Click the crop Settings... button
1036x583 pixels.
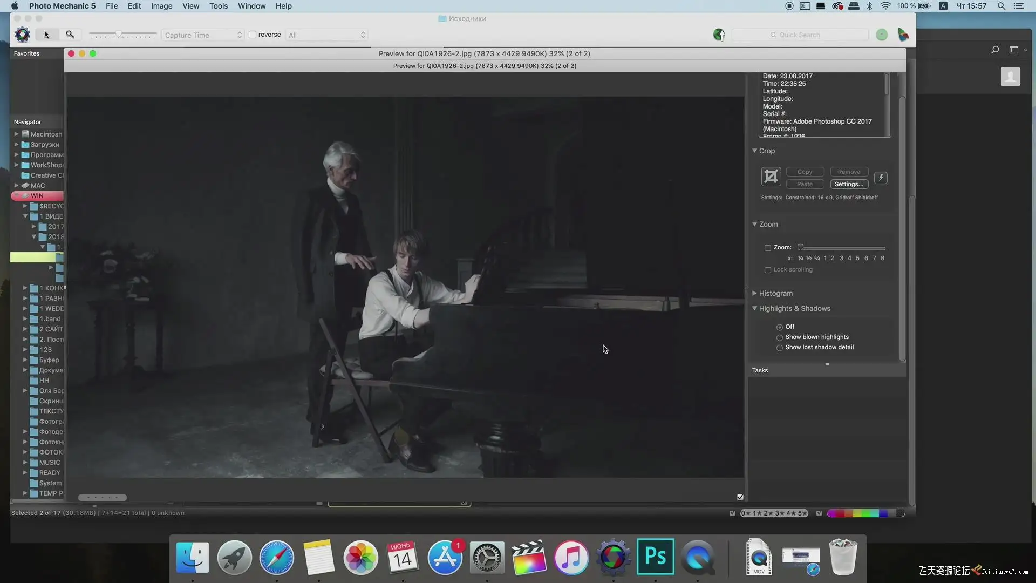pos(849,184)
